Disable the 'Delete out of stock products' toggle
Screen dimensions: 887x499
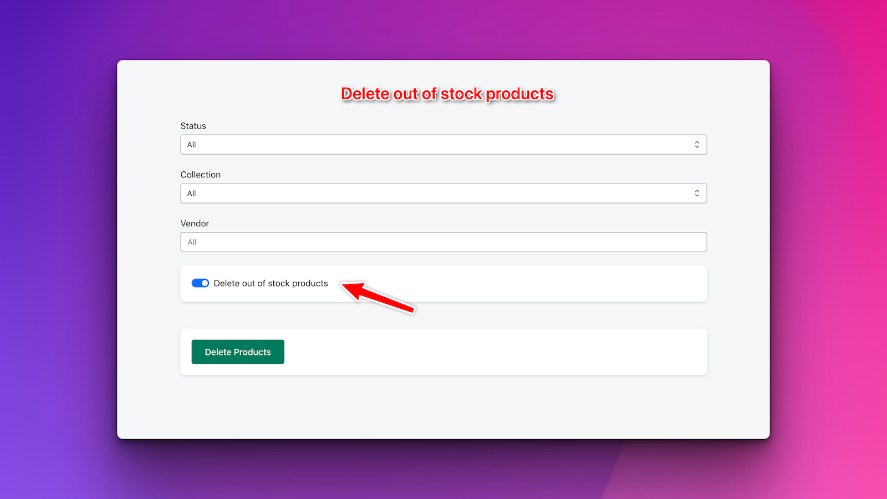click(200, 283)
